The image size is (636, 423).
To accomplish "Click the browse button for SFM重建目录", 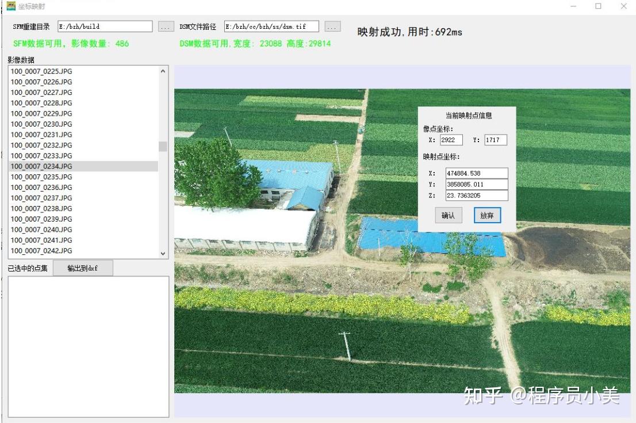I will (166, 27).
